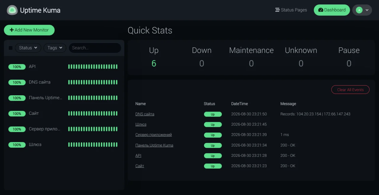Focus the monitor Search field
This screenshot has width=379, height=195.
pos(95,48)
